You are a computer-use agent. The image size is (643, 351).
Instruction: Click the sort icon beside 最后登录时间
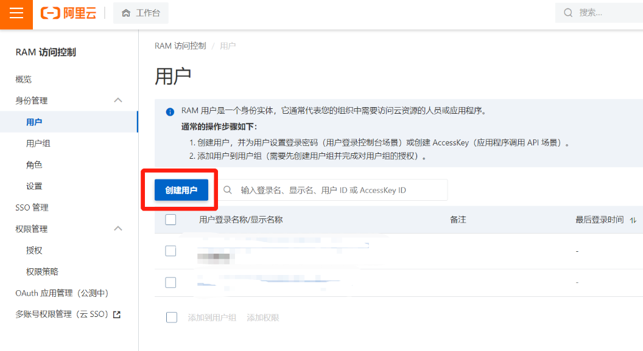pos(633,220)
